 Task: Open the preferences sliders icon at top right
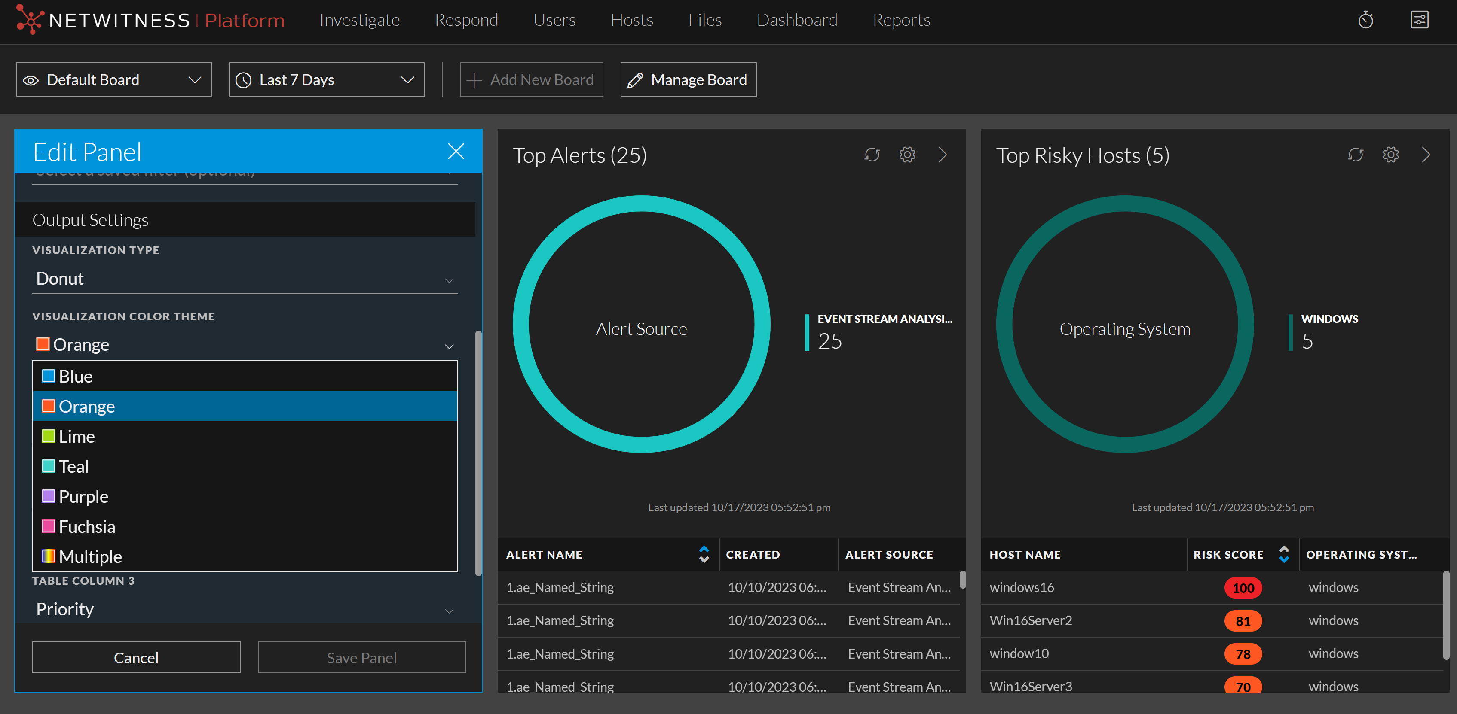point(1419,20)
